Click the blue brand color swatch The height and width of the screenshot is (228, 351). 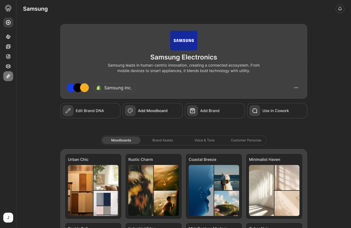point(70,88)
